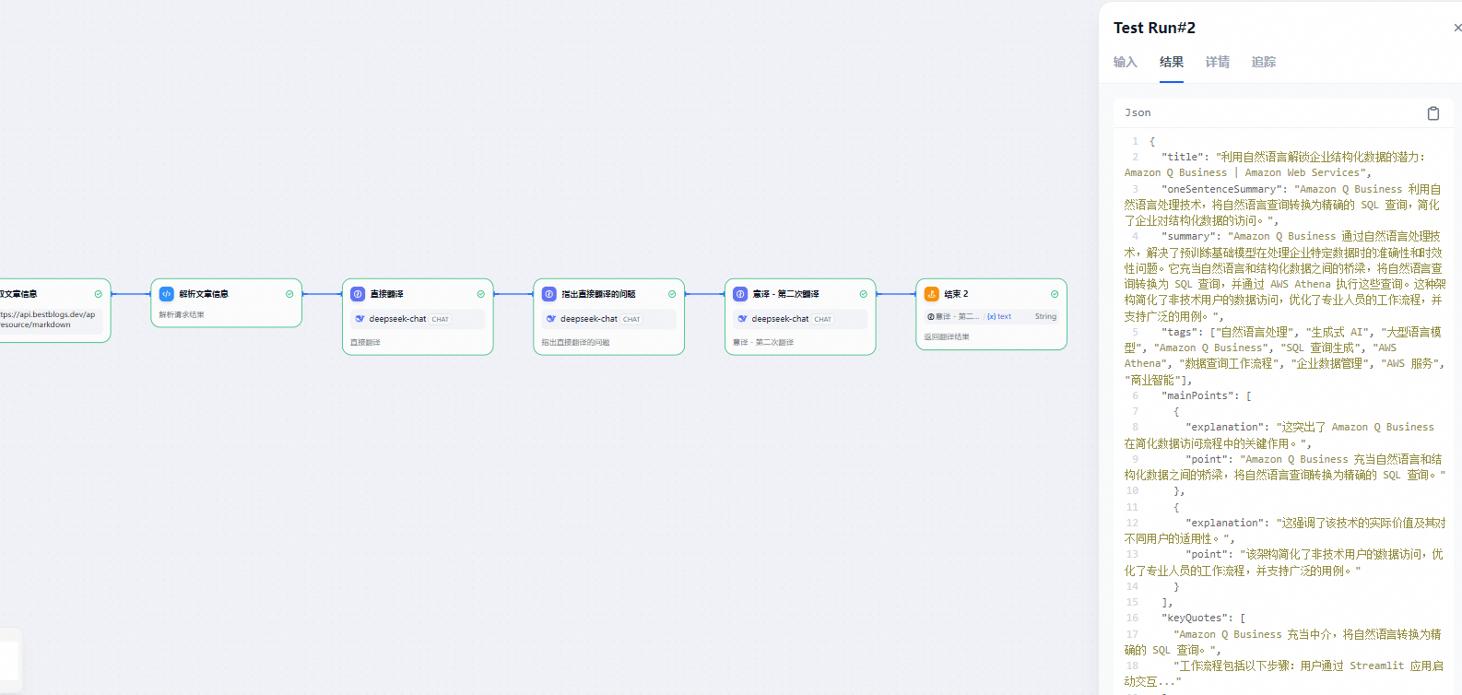
Task: Click the code icon on 解析文章信息 node
Action: click(x=166, y=294)
